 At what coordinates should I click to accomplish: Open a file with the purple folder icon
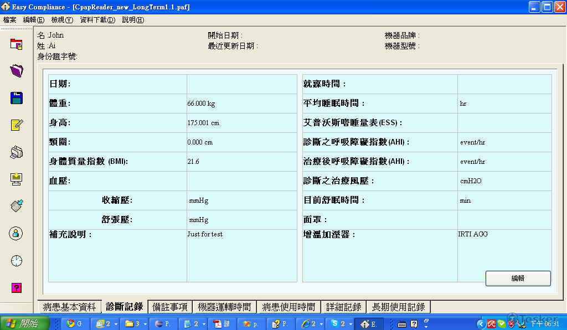[x=16, y=71]
